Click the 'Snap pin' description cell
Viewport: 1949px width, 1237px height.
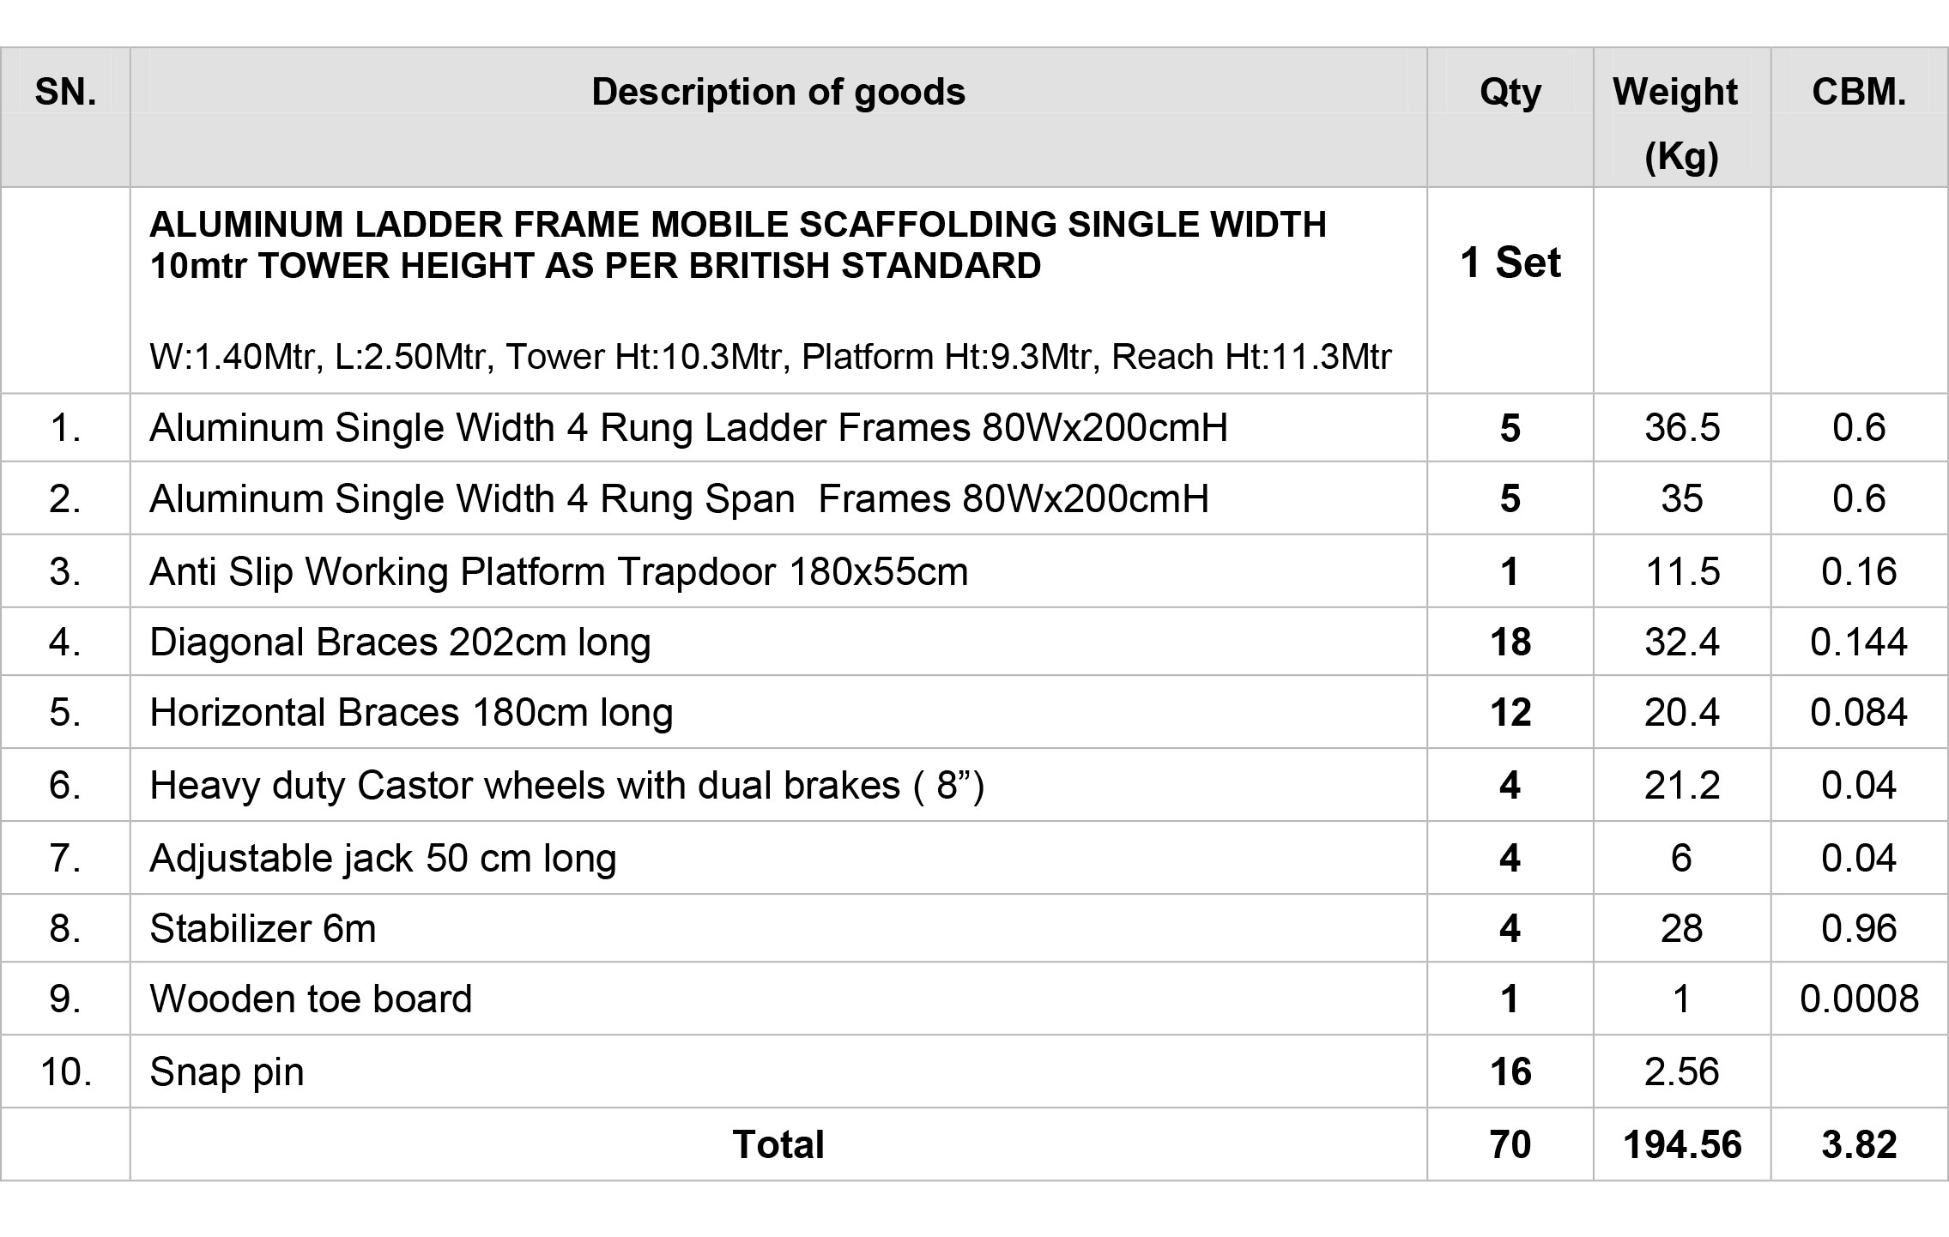click(778, 1071)
